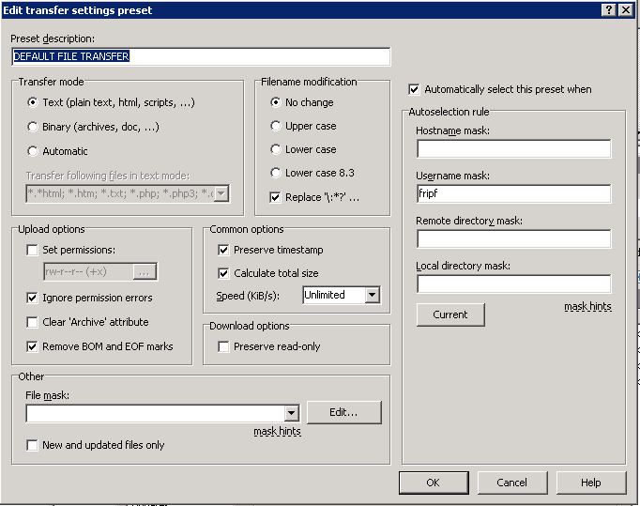Expand the File mask dropdown list
Viewport: 640px width, 506px height.
pos(291,413)
